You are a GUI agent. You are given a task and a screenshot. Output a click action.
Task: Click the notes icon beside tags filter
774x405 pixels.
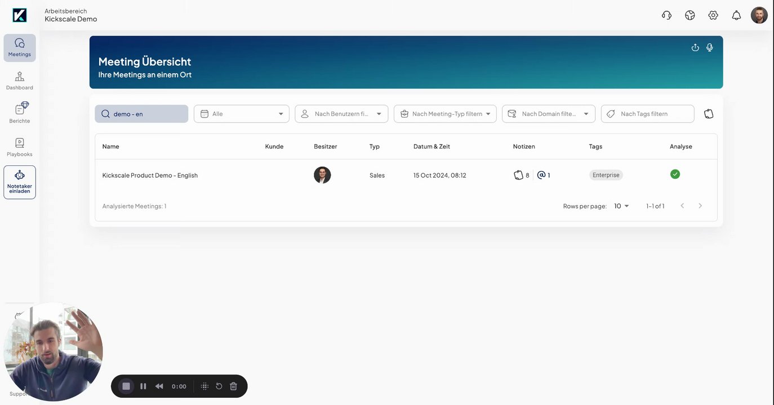click(x=709, y=114)
